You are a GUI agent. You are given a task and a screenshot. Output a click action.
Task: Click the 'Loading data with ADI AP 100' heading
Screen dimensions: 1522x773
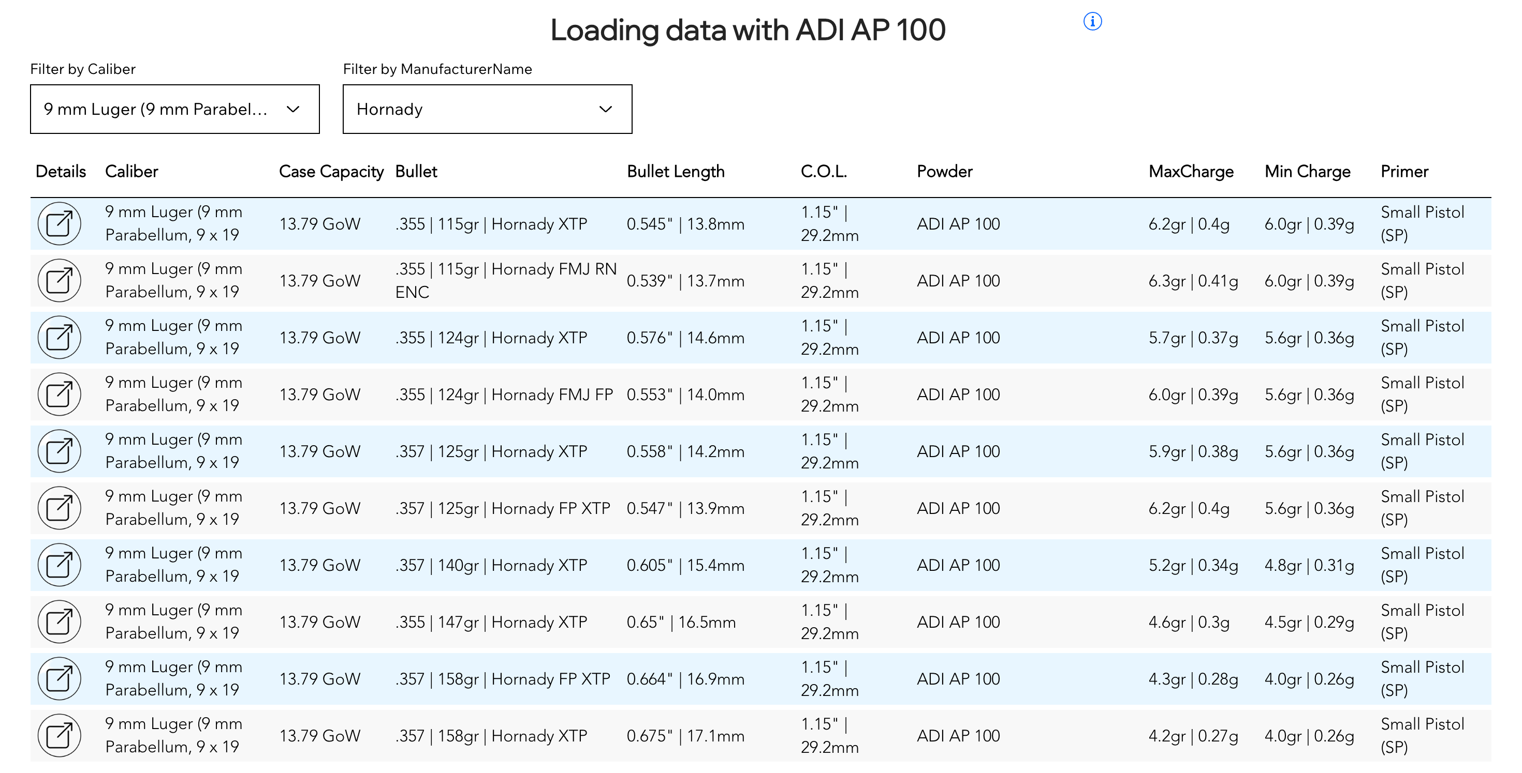click(x=748, y=30)
